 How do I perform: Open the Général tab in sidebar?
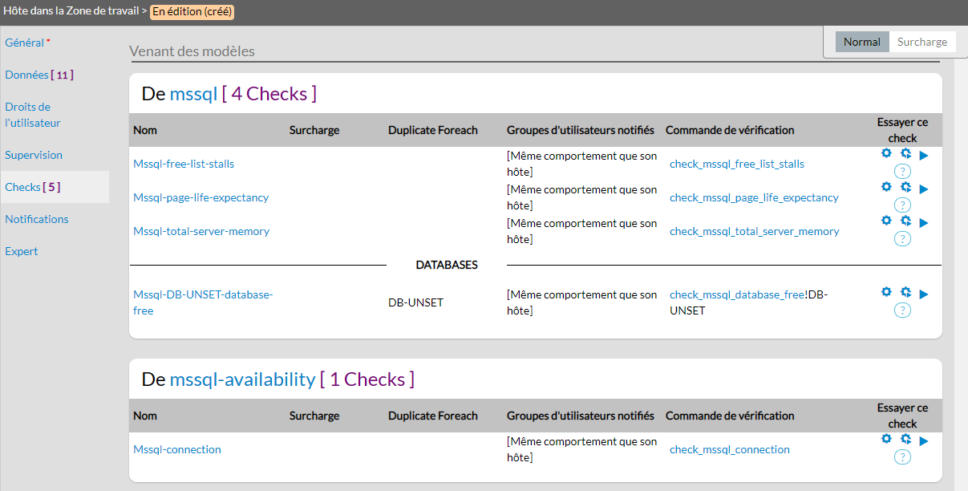coord(24,43)
